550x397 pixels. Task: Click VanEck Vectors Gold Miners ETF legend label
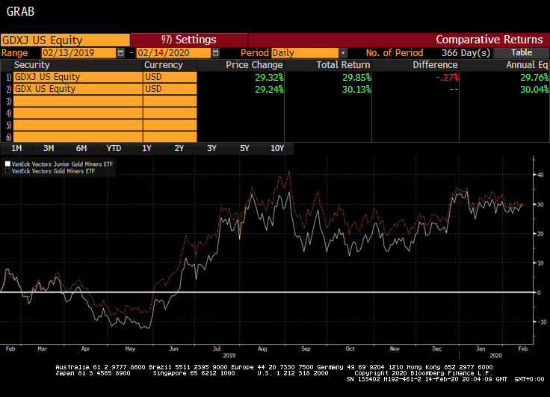(x=53, y=171)
